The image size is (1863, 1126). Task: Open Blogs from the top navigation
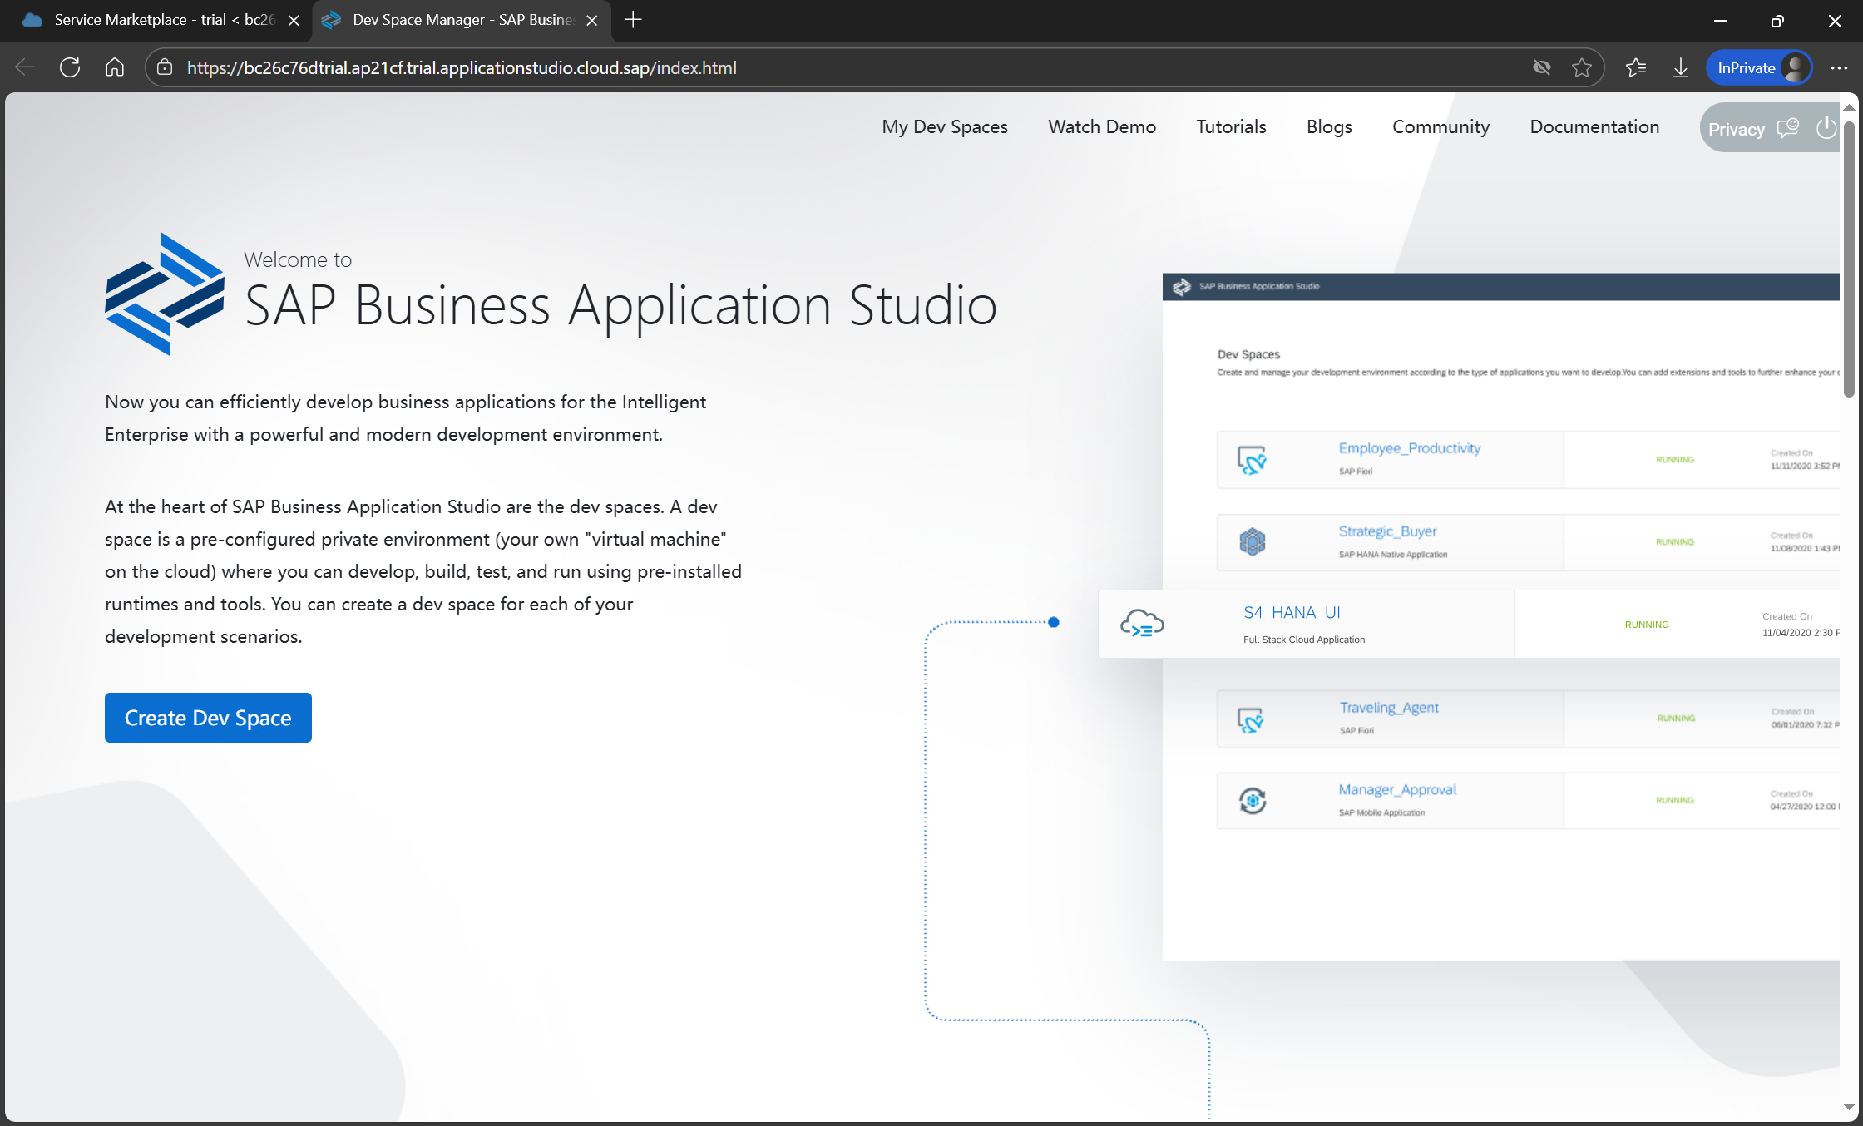point(1329,126)
